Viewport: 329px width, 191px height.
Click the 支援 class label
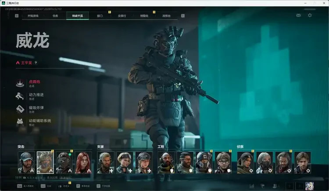pyautogui.click(x=100, y=147)
